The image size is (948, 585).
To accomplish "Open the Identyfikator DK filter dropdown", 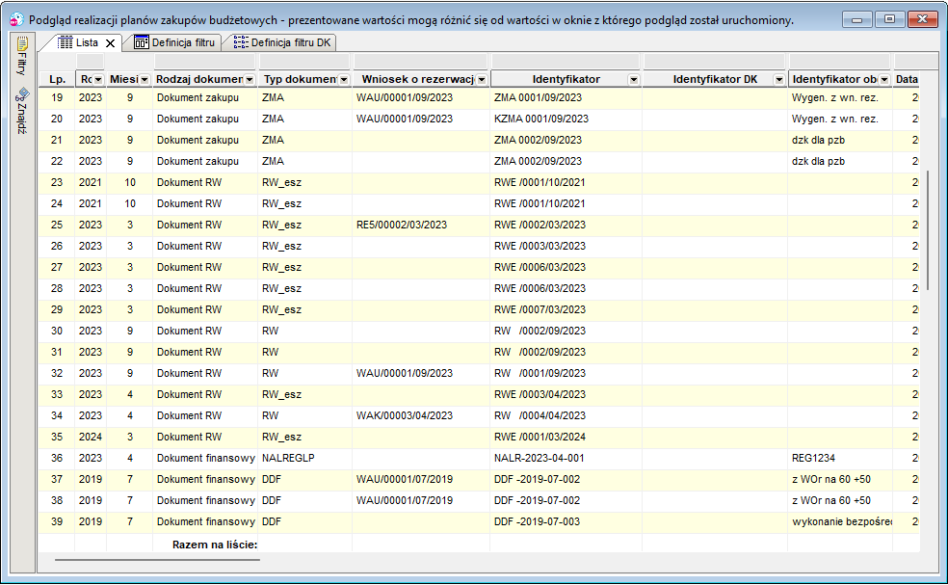I will point(779,80).
